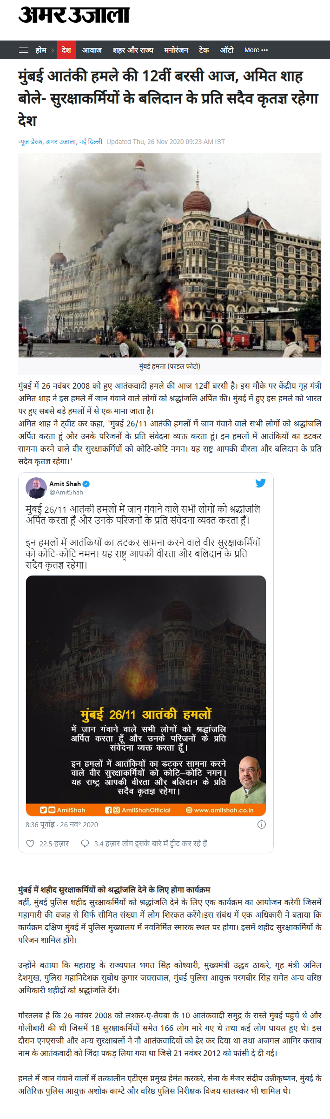Click the tweet info icon

(262, 824)
